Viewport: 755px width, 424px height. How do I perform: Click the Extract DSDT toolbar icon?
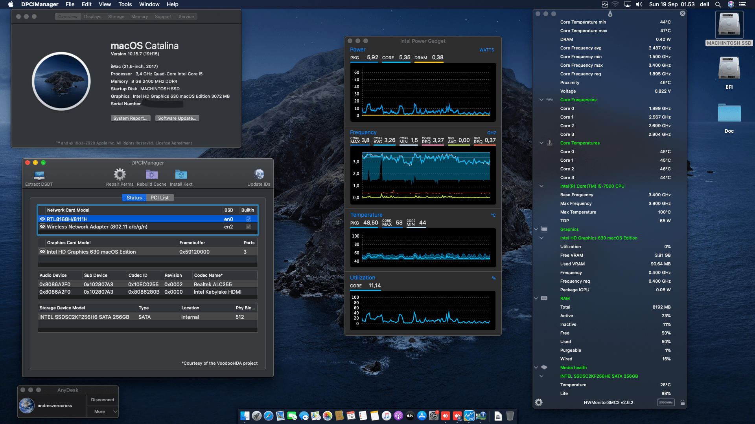click(39, 175)
